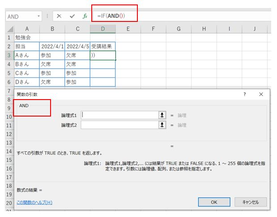Click cell B3 containing 参加
This screenshot has height=217, width=277.
pos(52,55)
